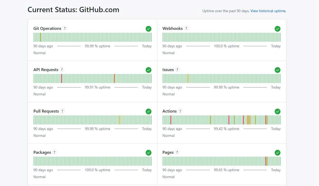Open the question mark tooltip for Webhooks

pos(186,28)
